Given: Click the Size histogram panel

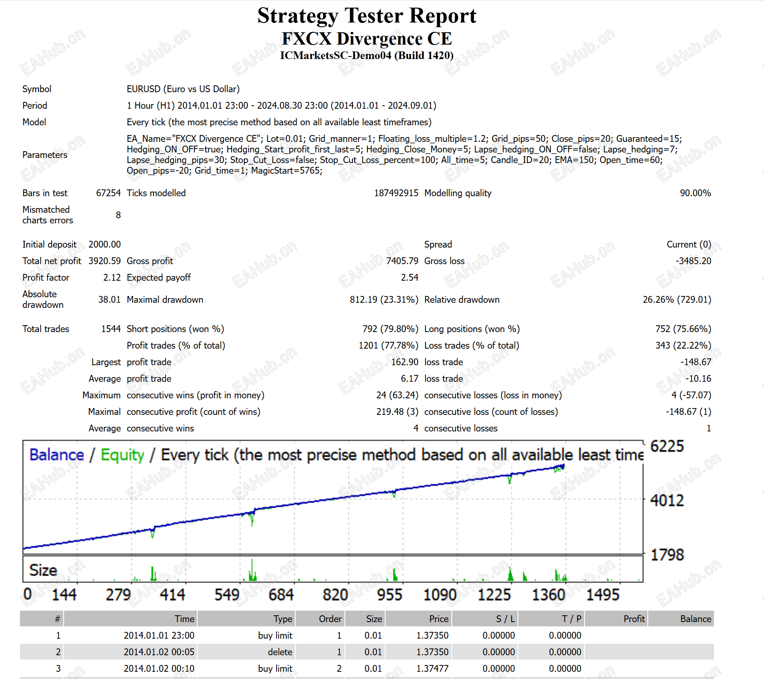Looking at the screenshot, I should [333, 569].
